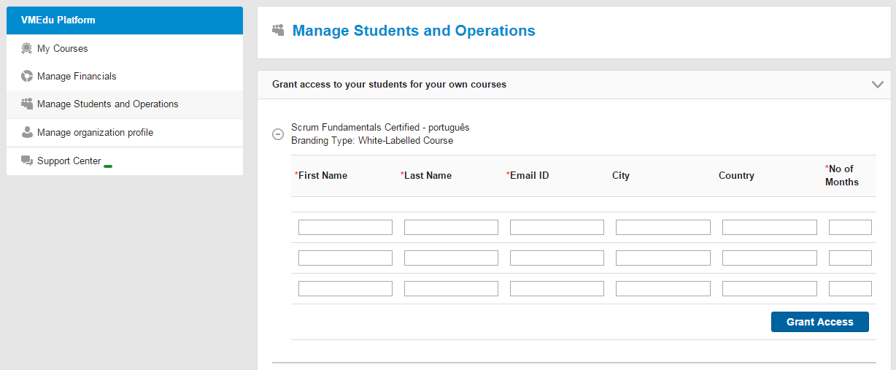Collapse the Grant access panel with chevron
Screen dimensions: 896x370
[877, 85]
